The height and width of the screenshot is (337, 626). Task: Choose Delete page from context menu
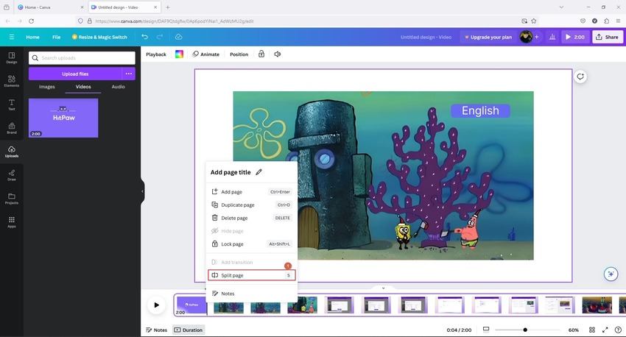(x=252, y=218)
